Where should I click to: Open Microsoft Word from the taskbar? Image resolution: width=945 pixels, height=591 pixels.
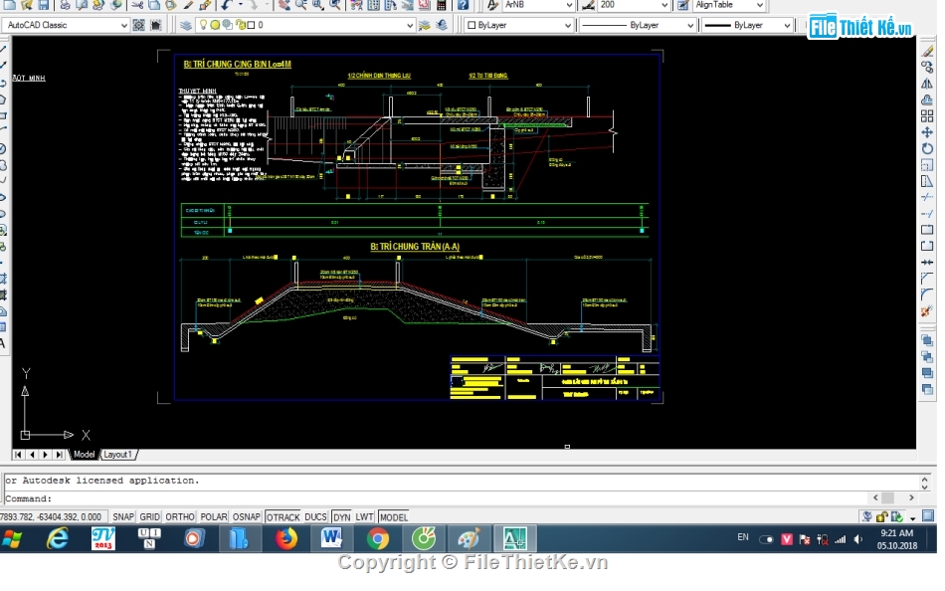332,538
